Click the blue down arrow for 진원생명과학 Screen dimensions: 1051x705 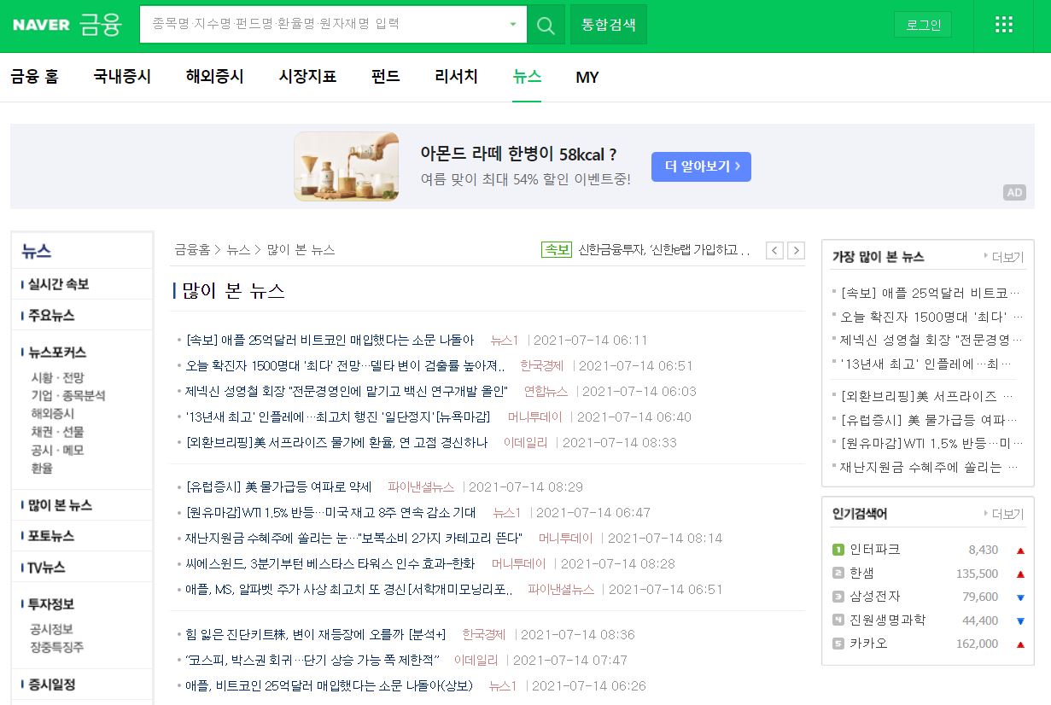tap(1020, 621)
